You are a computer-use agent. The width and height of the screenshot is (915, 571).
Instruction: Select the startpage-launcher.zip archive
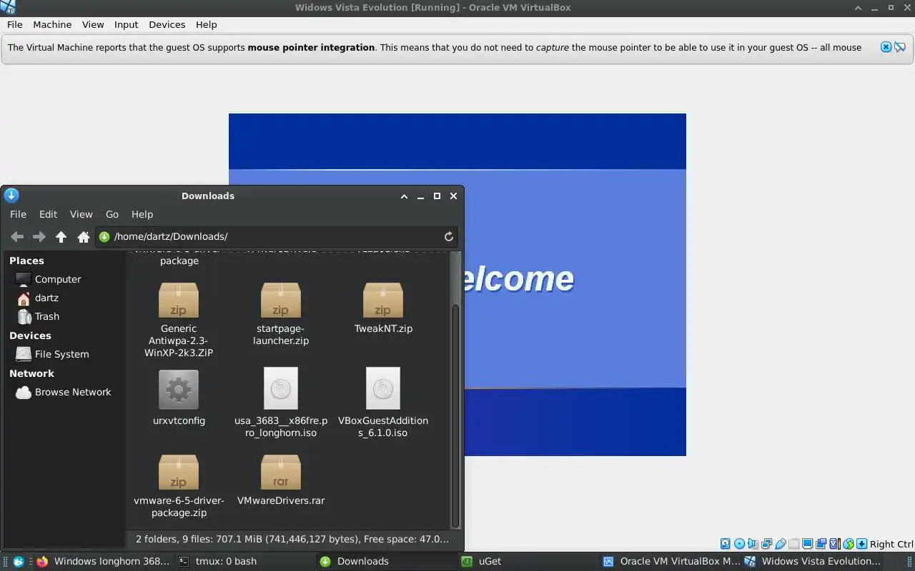281,314
